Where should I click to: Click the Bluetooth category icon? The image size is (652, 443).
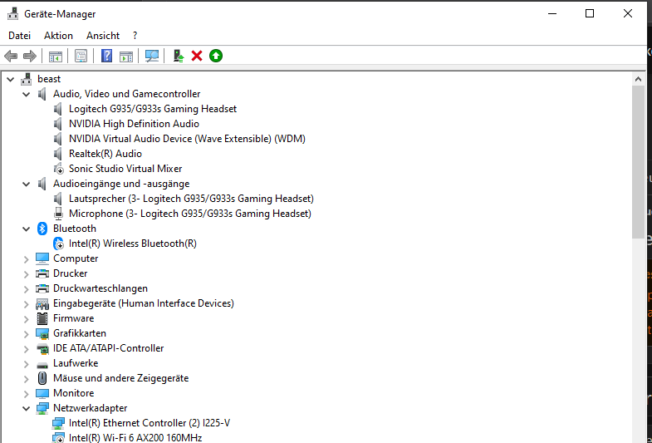coord(42,229)
